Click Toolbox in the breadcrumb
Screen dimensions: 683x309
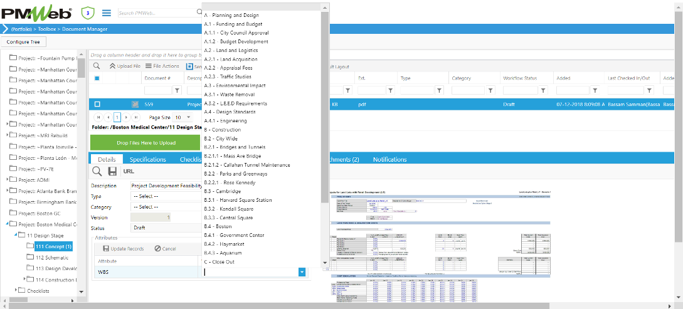(x=46, y=29)
